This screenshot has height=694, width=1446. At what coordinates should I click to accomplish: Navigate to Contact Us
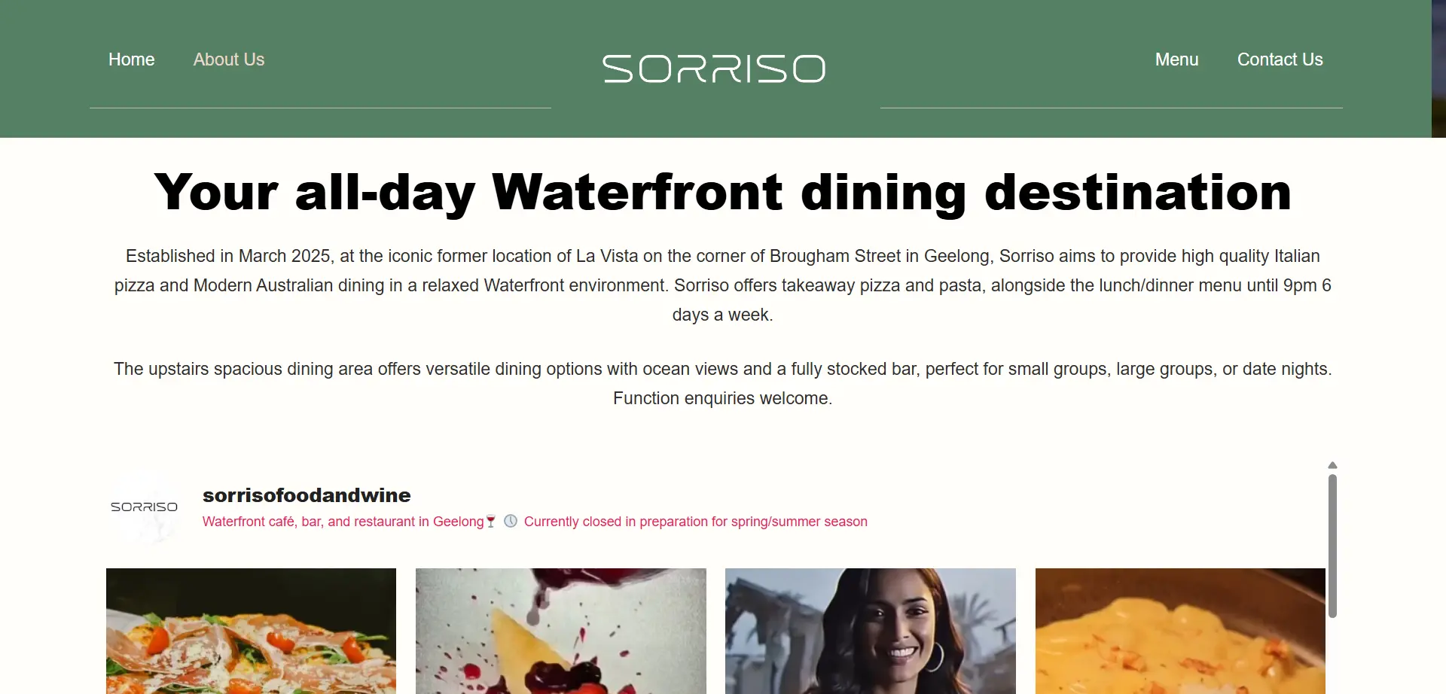pos(1280,59)
